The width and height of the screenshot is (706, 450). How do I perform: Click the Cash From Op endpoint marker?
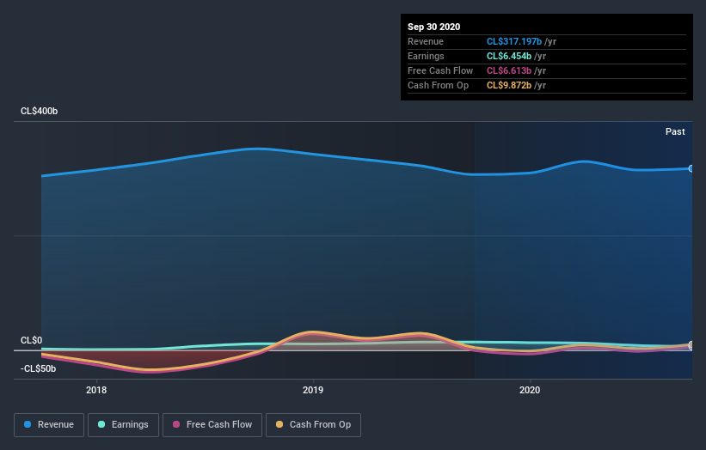pyautogui.click(x=691, y=345)
